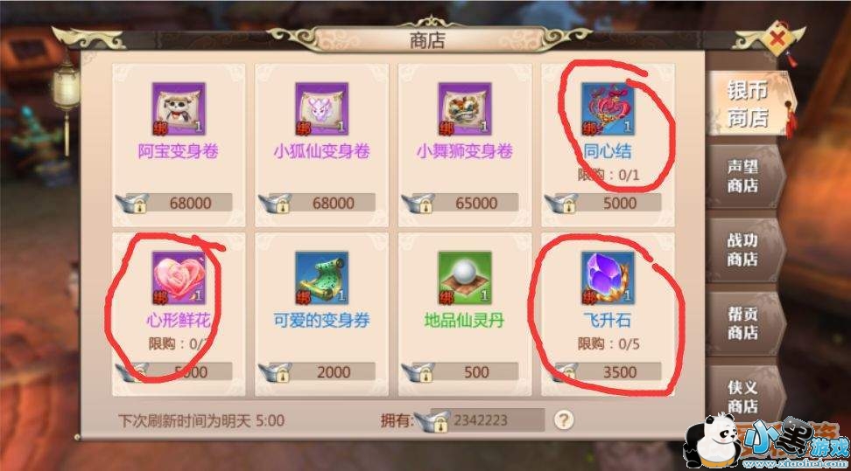This screenshot has height=471, width=851.
Task: Switch to the 战功商店 tab
Action: pyautogui.click(x=744, y=250)
